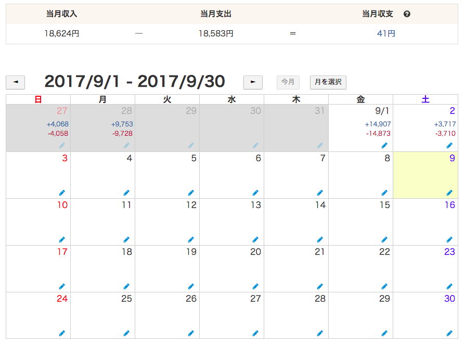Click the -9,728 expense on August 28

click(x=122, y=134)
